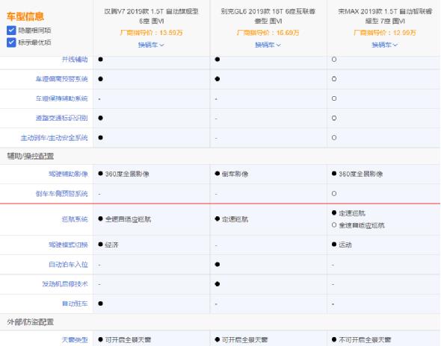Click 可开启全景天窗 in the 别克GL6 column
This screenshot has width=441, height=346.
244,340
